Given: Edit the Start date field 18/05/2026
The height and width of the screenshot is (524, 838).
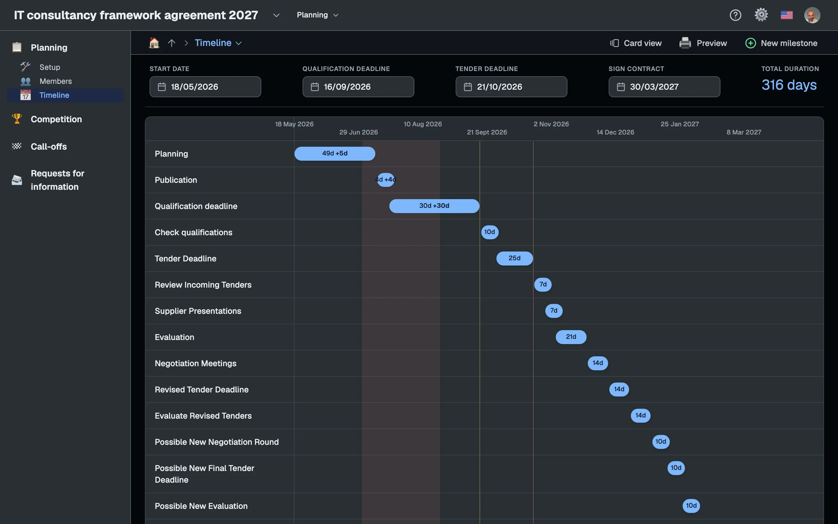Looking at the screenshot, I should click(x=205, y=87).
